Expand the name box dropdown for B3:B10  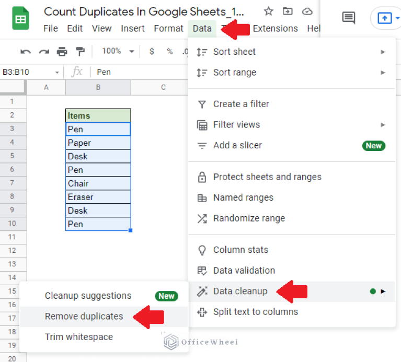tap(57, 72)
